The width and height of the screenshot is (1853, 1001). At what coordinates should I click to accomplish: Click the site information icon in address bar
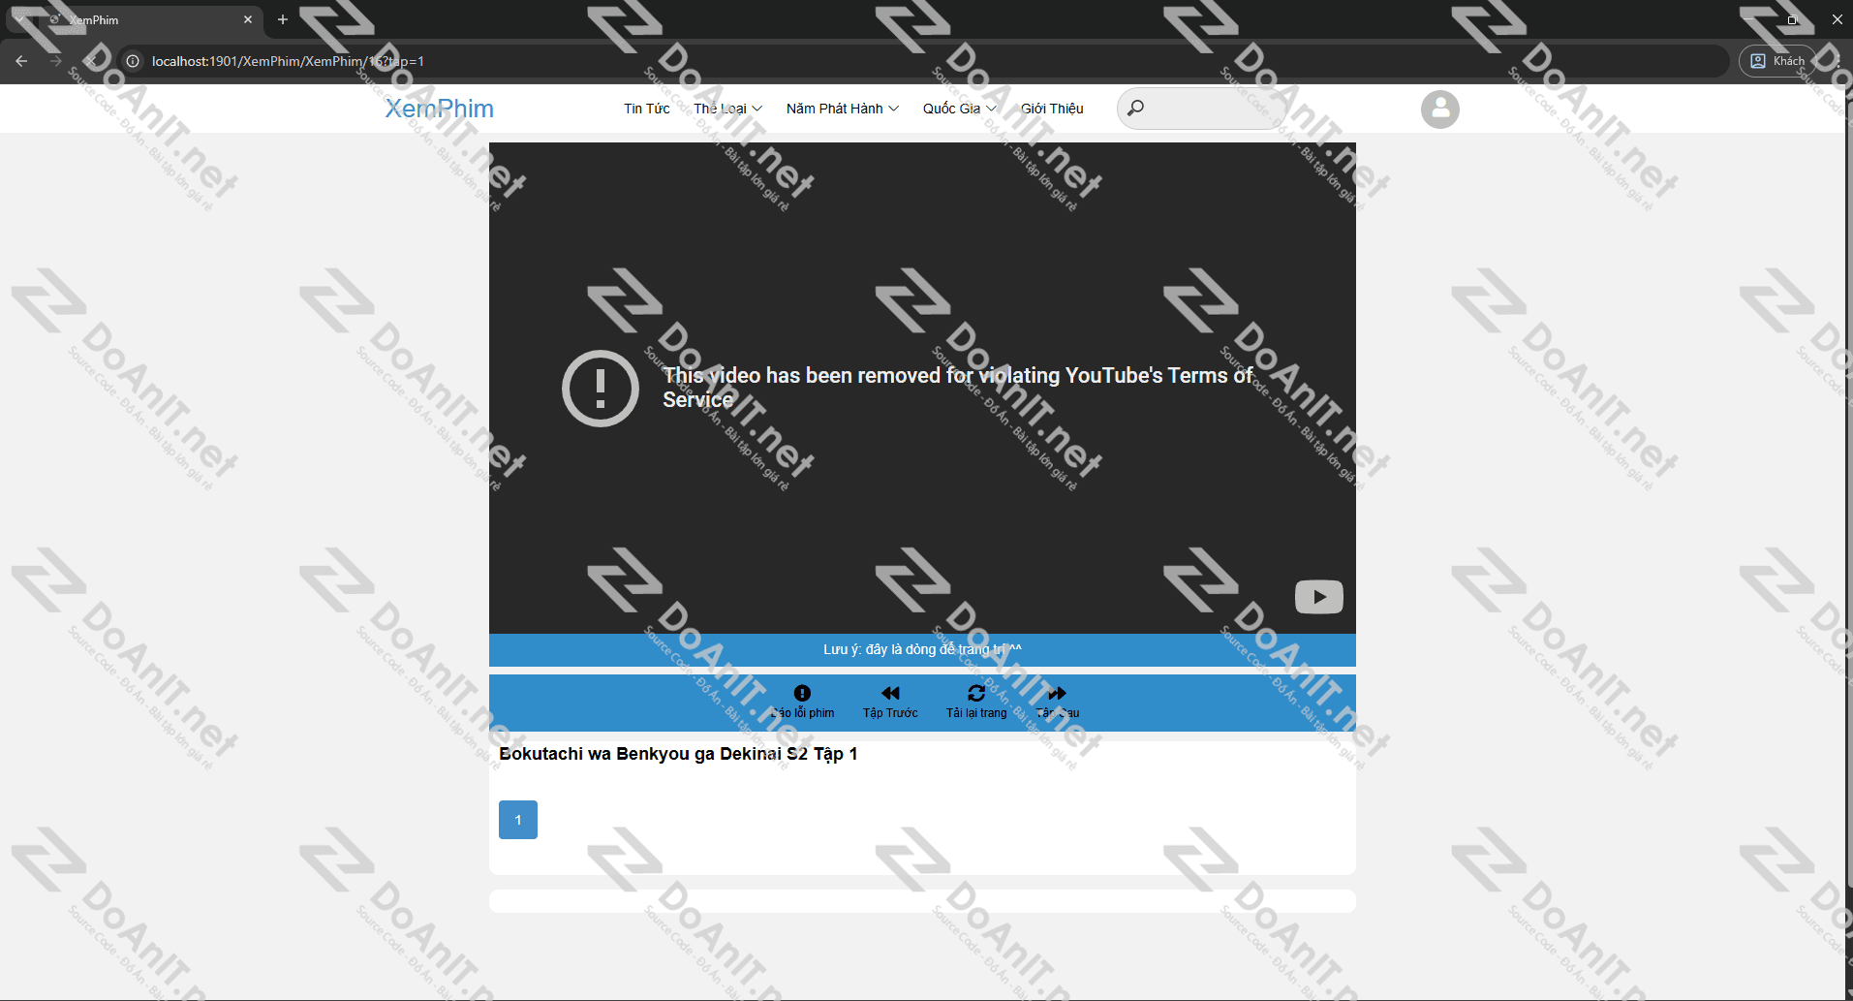tap(133, 61)
